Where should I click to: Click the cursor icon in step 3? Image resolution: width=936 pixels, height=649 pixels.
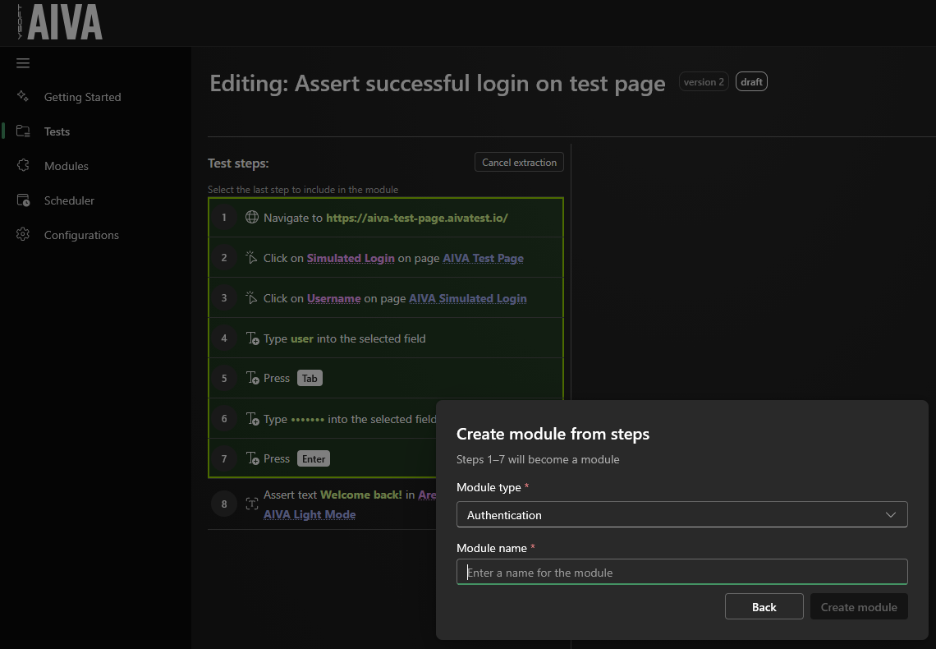(252, 297)
